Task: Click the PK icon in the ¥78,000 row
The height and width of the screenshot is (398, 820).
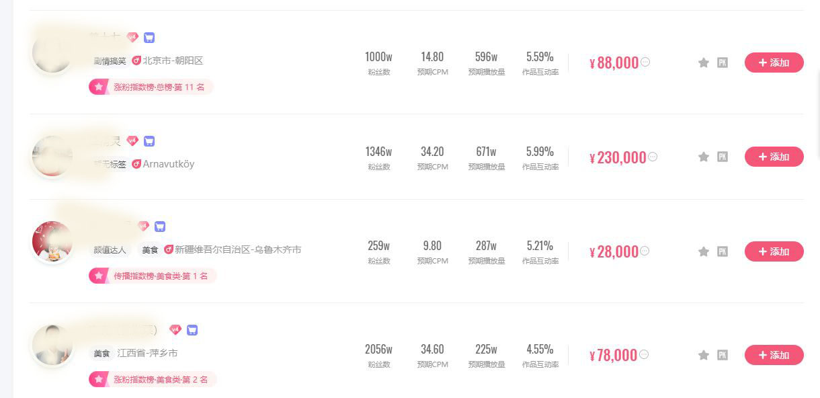Action: pos(723,355)
